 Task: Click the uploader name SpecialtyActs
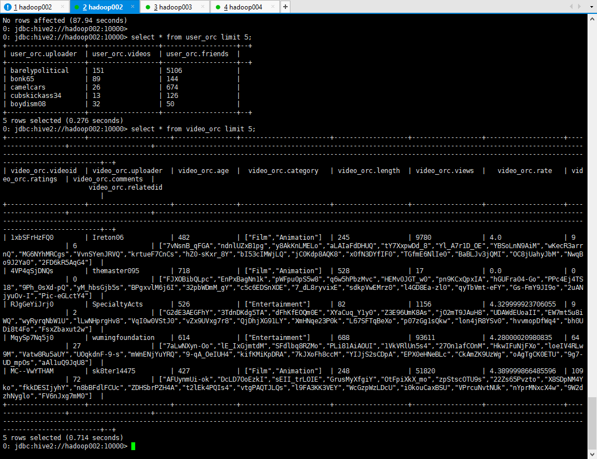[x=117, y=304]
